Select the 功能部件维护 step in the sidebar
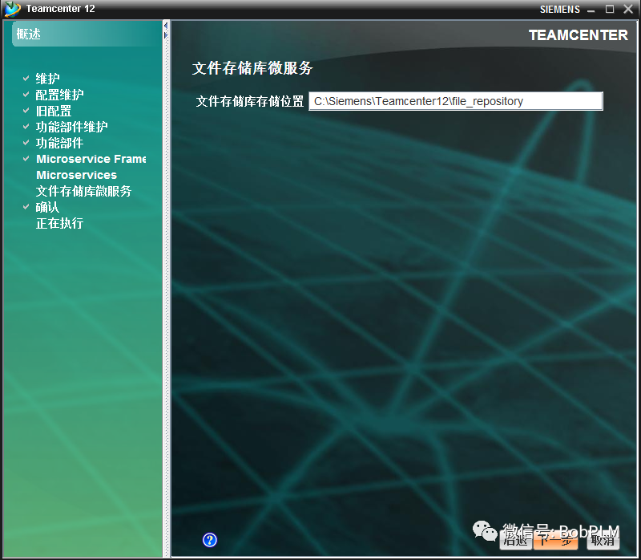Image resolution: width=641 pixels, height=560 pixels. coord(71,127)
